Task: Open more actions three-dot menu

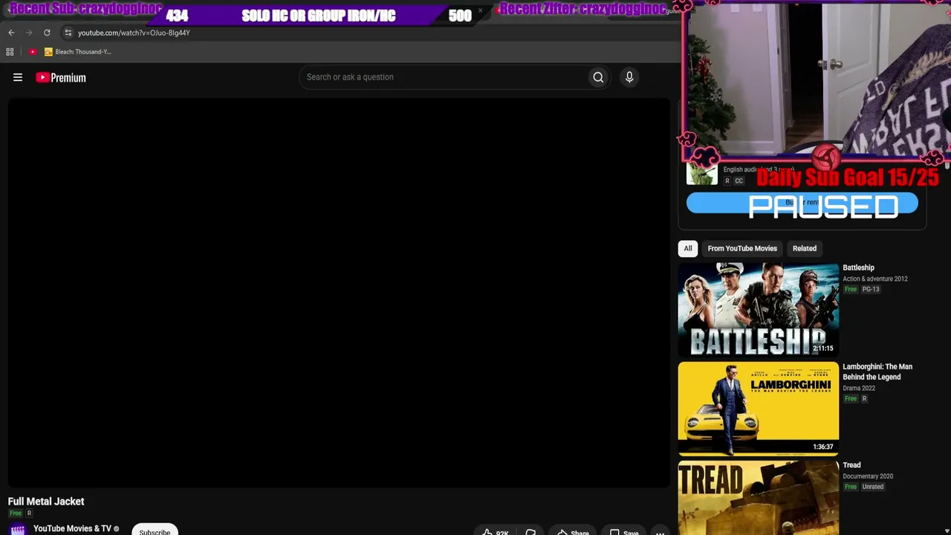Action: pos(660,532)
